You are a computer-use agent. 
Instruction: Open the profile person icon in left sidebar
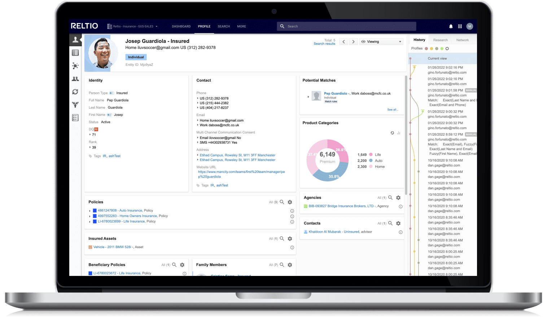[75, 40]
